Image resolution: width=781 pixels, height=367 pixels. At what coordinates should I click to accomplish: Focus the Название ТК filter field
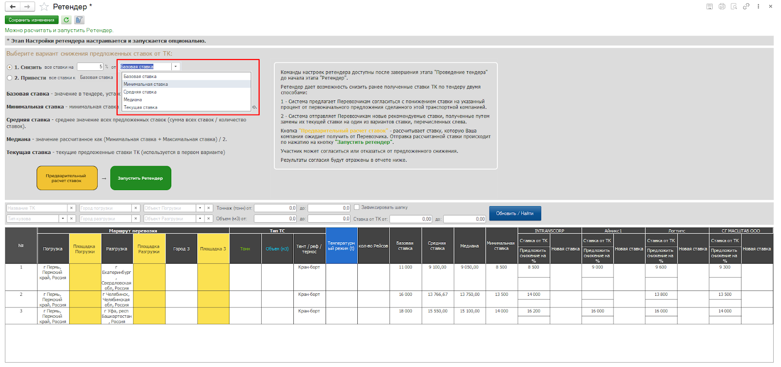click(37, 208)
